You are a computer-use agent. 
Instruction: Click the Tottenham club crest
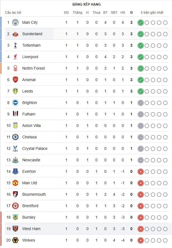click(15, 45)
